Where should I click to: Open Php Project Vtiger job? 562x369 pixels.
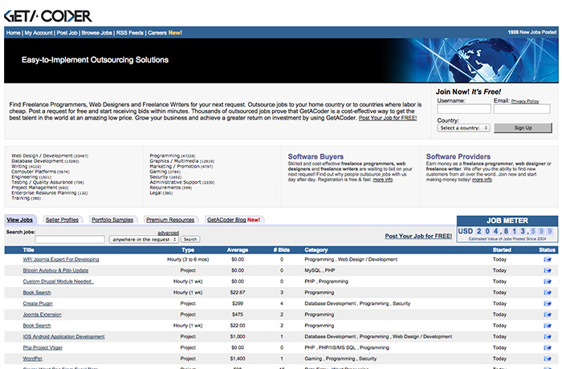pos(43,347)
